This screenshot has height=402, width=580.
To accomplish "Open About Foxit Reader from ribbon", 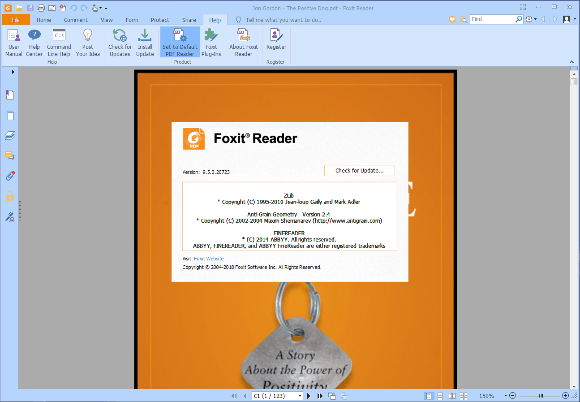I will pyautogui.click(x=244, y=43).
